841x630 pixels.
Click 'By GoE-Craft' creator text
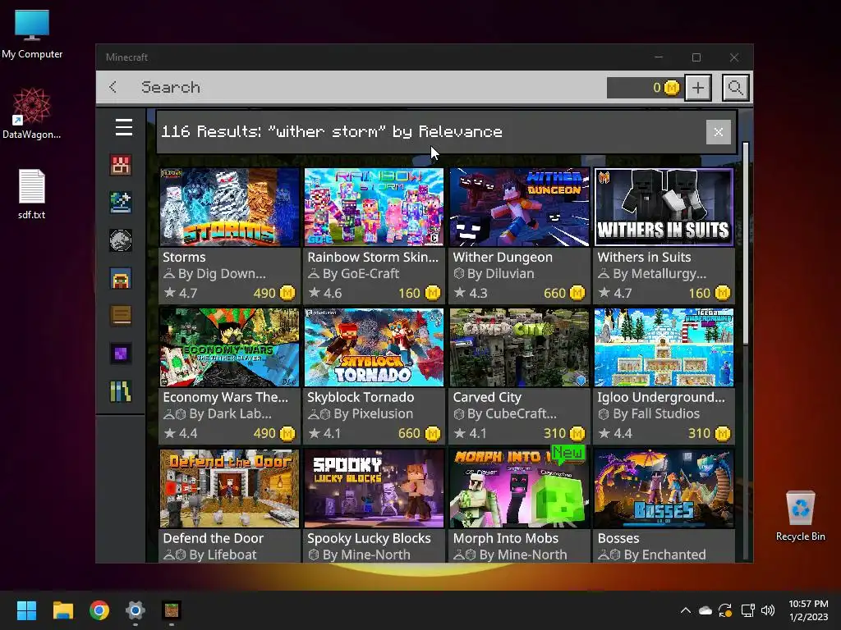pos(361,274)
